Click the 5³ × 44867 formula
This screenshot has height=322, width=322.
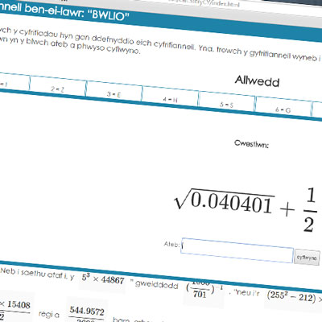(x=103, y=279)
